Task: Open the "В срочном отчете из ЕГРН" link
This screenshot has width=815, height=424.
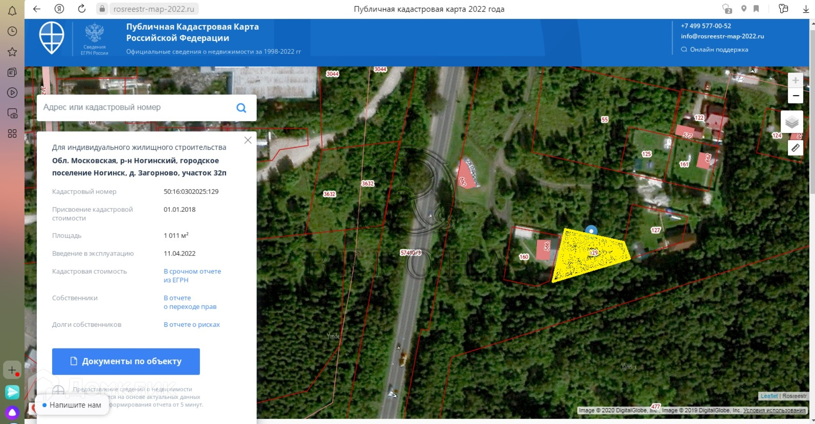Action: 192,275
